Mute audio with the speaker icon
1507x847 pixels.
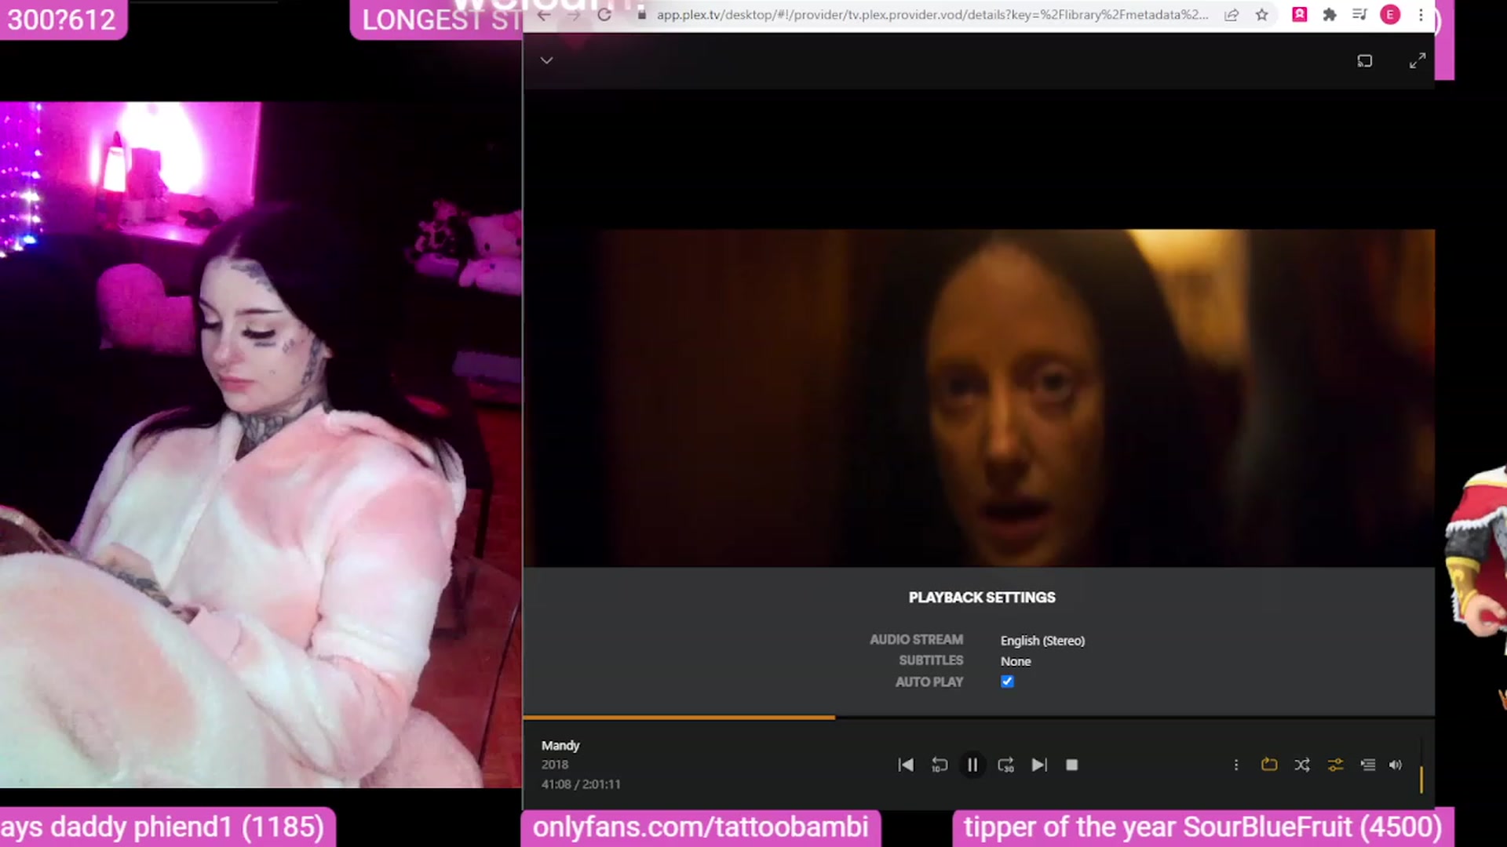1395,765
